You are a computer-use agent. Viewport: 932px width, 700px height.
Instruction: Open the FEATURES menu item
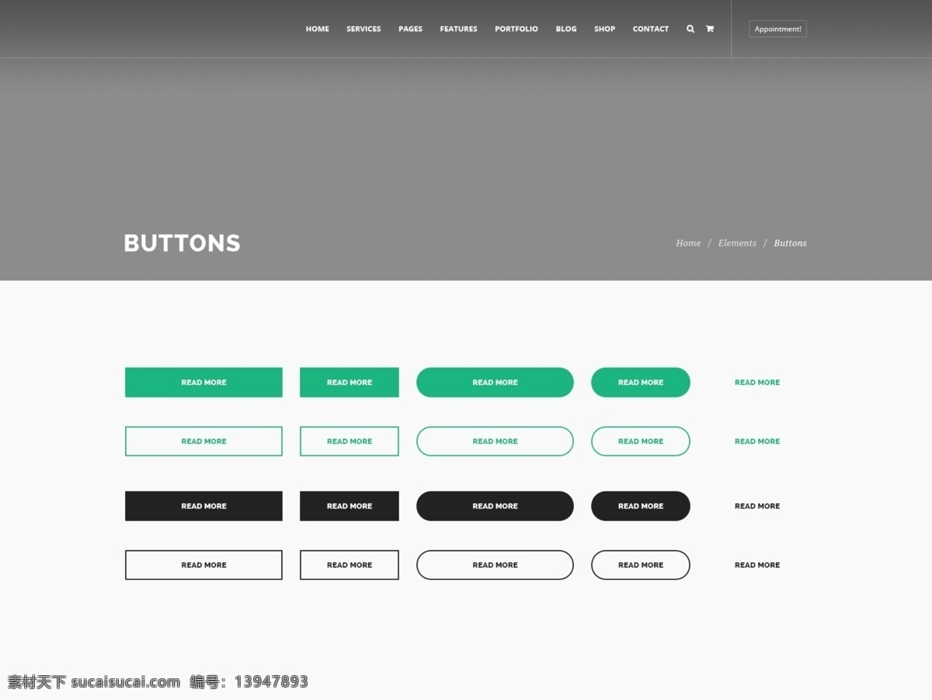(x=458, y=29)
